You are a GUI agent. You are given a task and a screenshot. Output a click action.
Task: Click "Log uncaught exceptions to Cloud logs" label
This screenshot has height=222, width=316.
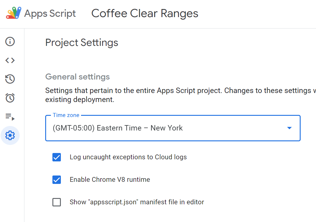128,157
